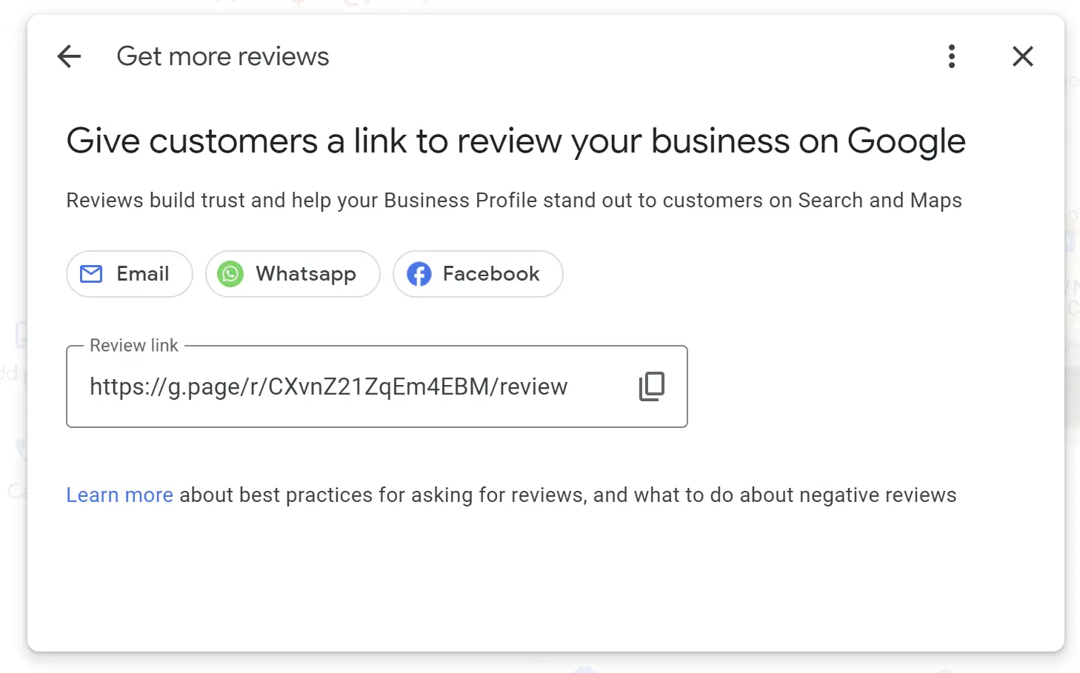
Task: Open the Learn more link
Action: (119, 495)
